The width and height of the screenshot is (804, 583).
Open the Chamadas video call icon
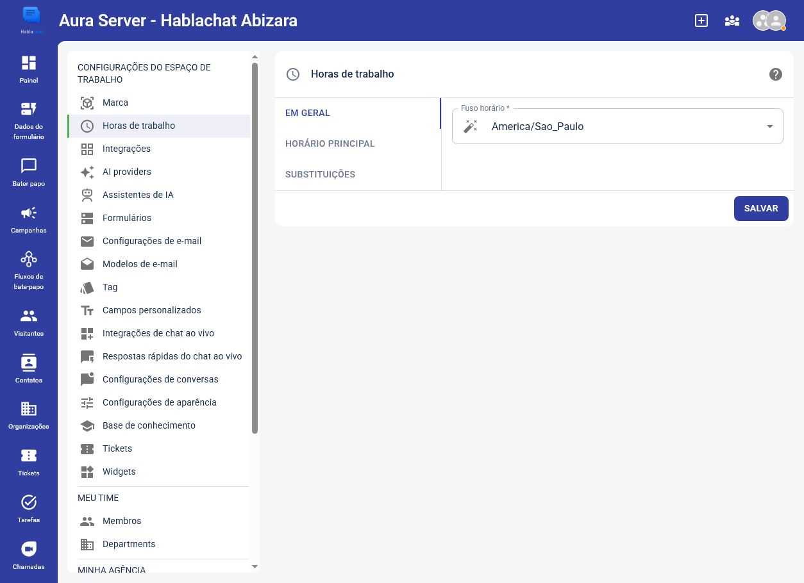tap(29, 549)
